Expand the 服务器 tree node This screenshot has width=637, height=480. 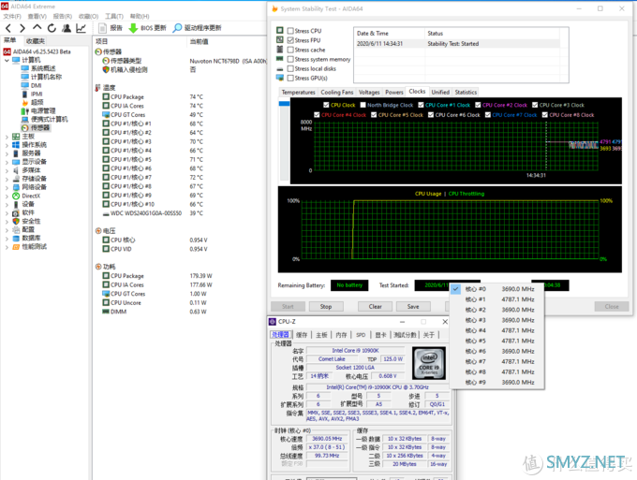coord(7,153)
